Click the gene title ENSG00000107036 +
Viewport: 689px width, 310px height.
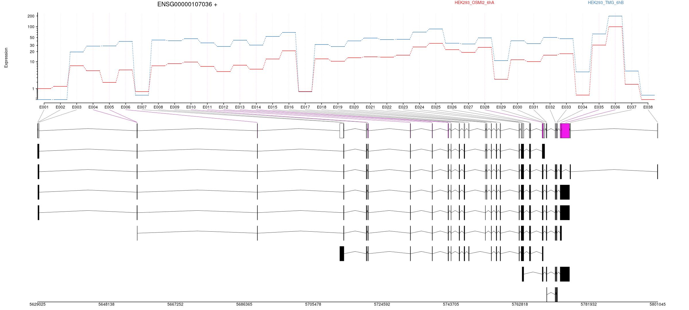pos(187,4)
